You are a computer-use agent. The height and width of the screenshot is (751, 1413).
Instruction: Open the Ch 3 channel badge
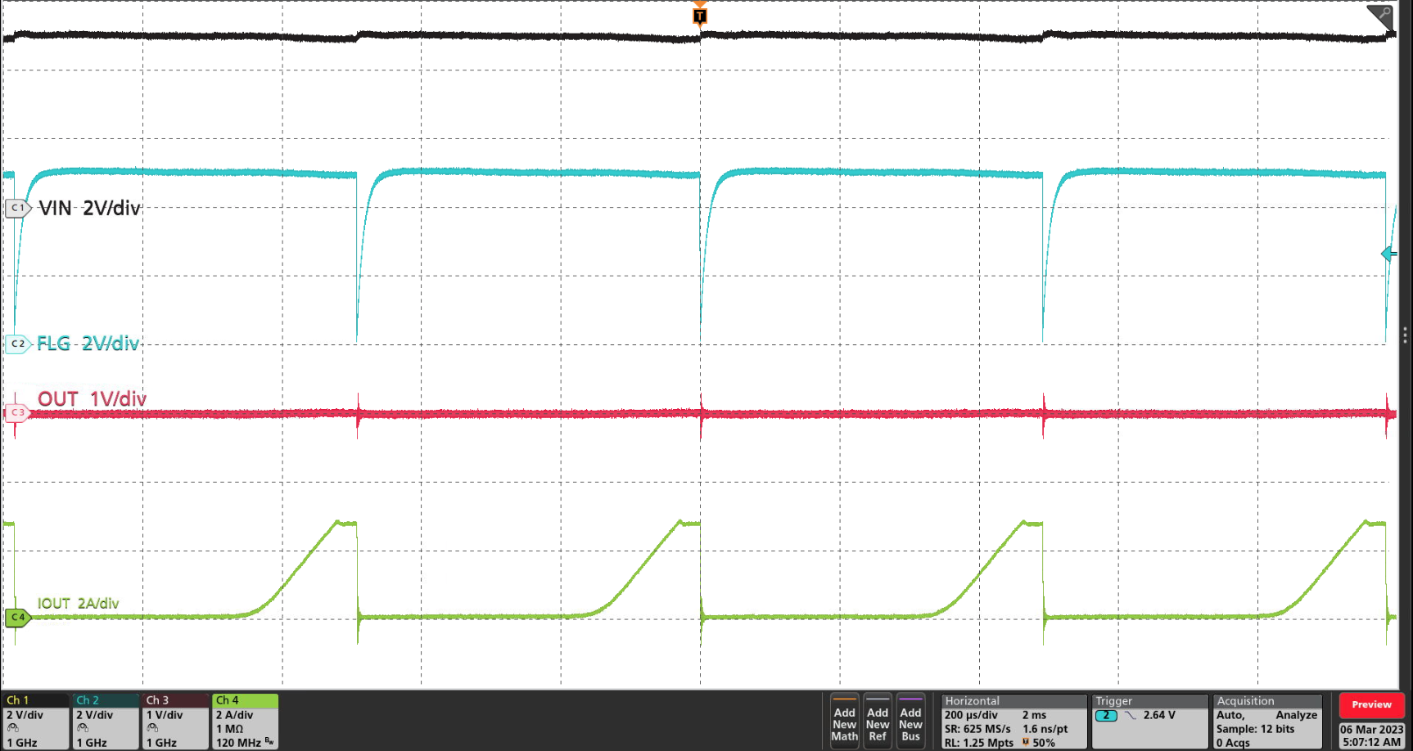175,722
